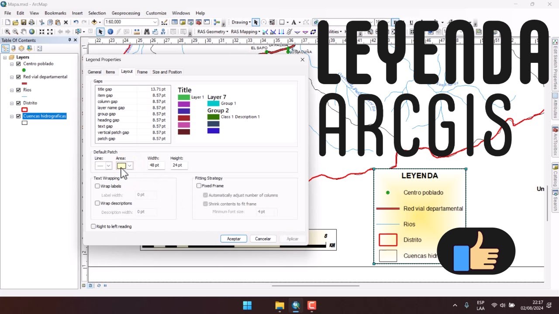Open File Explorer from the taskbar

tap(279, 305)
